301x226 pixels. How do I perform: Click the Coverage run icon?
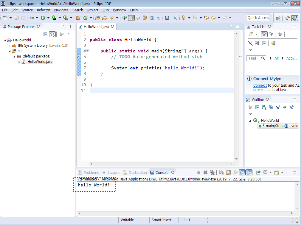[x=54, y=18]
